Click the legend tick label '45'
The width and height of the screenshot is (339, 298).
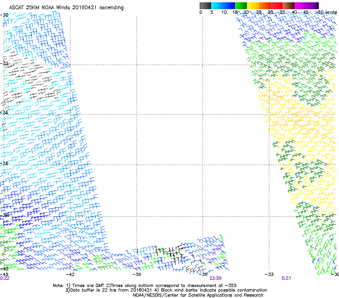(x=306, y=12)
